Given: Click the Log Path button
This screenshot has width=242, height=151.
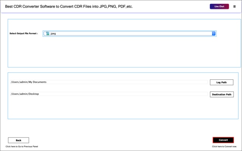Looking at the screenshot, I should 222,82.
